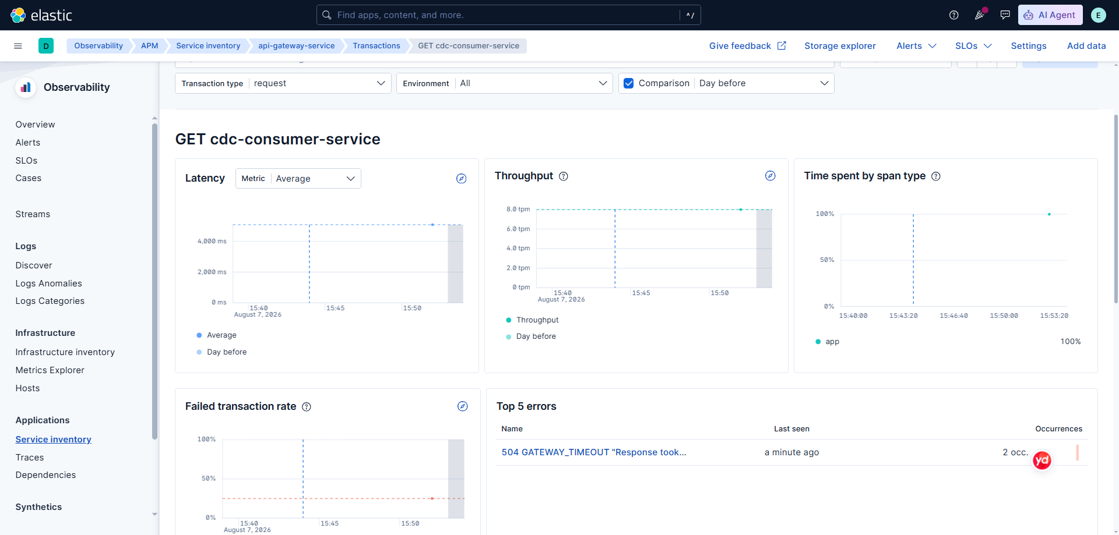
Task: Click the 2 occ. occurrences value
Action: coord(1015,452)
